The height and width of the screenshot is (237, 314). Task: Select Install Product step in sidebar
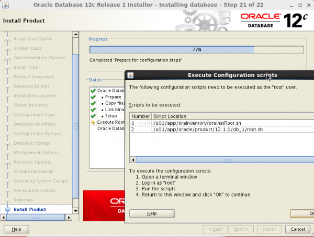30,209
